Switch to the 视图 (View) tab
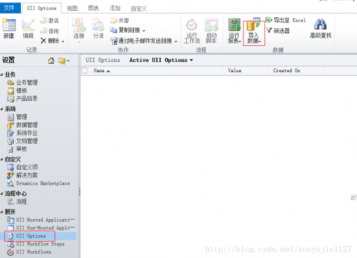 (x=72, y=8)
